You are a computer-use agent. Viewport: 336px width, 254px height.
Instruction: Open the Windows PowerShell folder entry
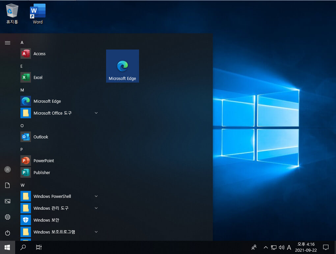pyautogui.click(x=59, y=197)
